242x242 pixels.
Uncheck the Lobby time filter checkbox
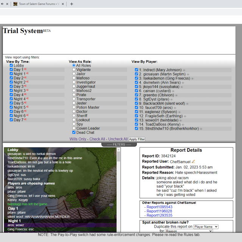[11, 65]
